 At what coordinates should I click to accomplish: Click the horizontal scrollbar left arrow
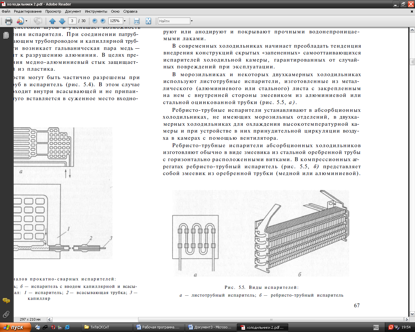[x=50, y=319]
